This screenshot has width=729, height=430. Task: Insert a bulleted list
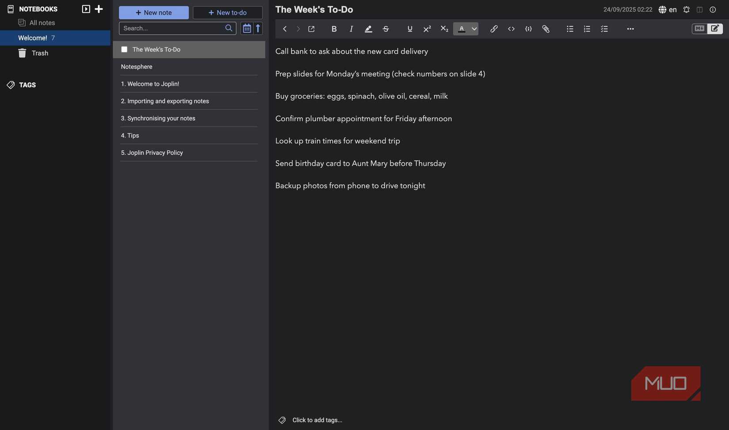tap(570, 29)
